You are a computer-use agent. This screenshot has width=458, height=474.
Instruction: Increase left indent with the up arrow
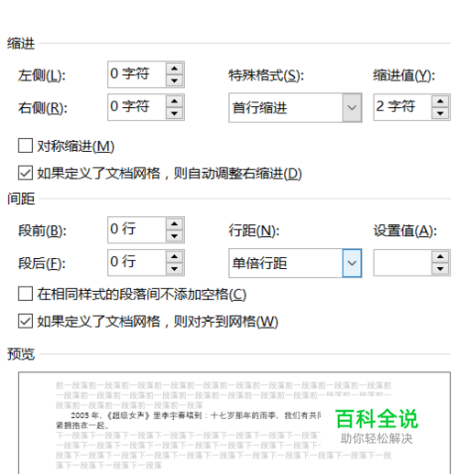click(174, 69)
